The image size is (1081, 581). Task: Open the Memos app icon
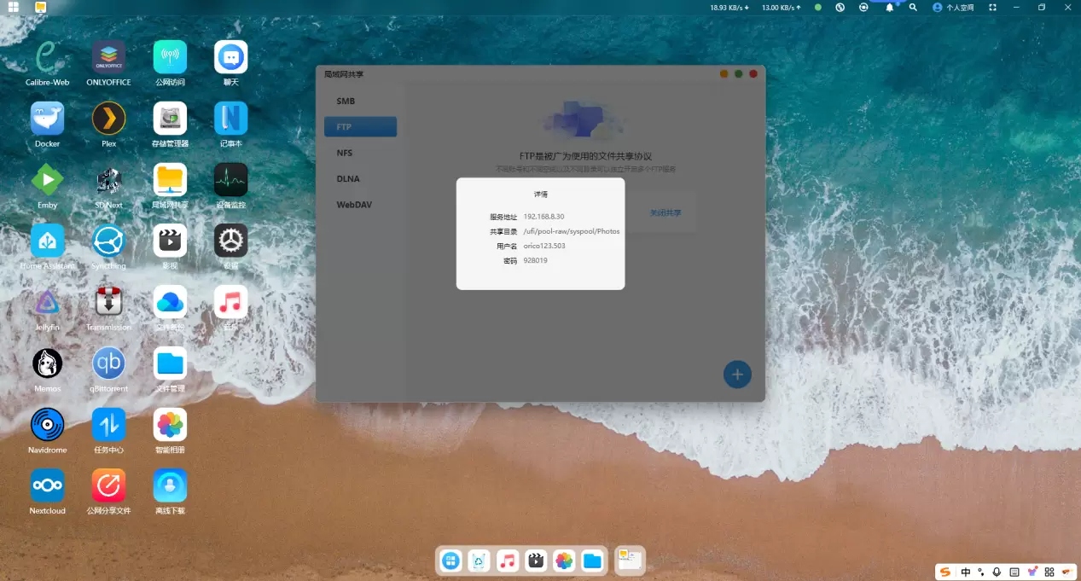tap(47, 364)
